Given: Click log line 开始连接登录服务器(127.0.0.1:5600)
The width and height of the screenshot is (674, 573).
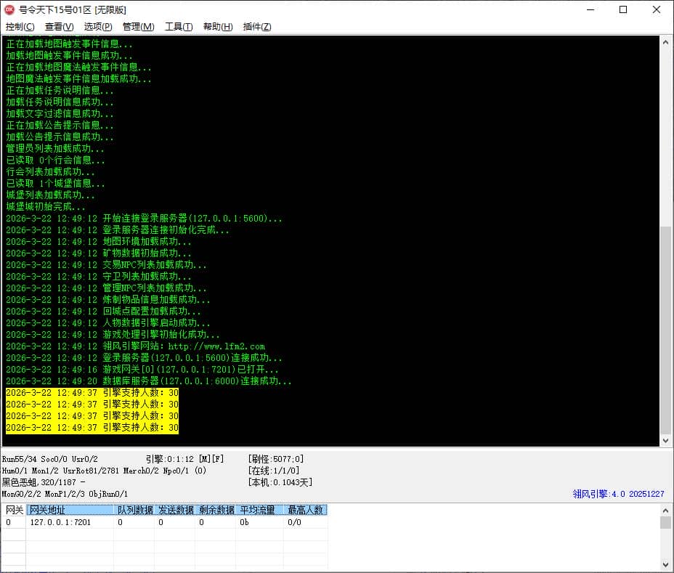Looking at the screenshot, I should click(x=144, y=219).
